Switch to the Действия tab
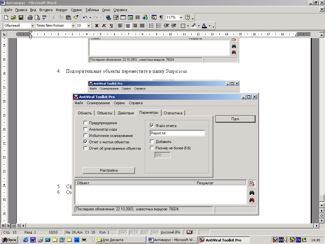 pyautogui.click(x=126, y=113)
